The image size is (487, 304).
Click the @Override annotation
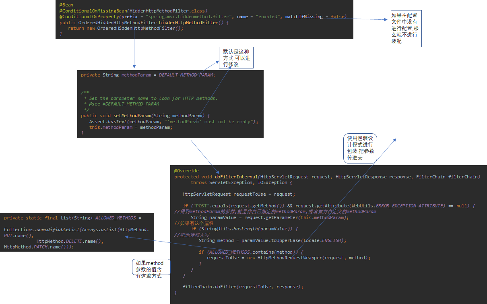[186, 171]
